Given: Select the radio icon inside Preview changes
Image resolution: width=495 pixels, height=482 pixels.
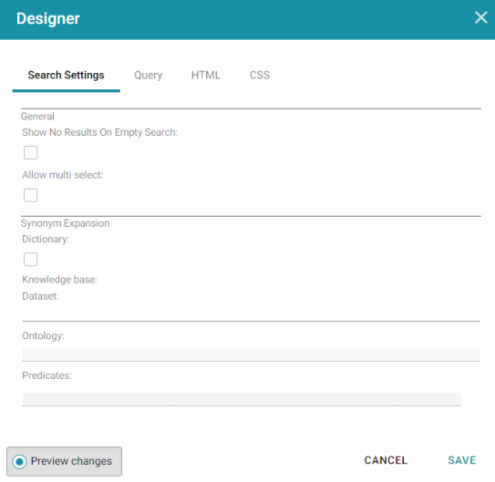Looking at the screenshot, I should 19,462.
